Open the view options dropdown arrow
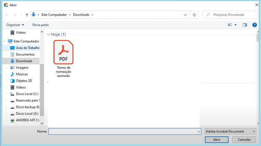The height and width of the screenshot is (146, 261). pos(236,25)
